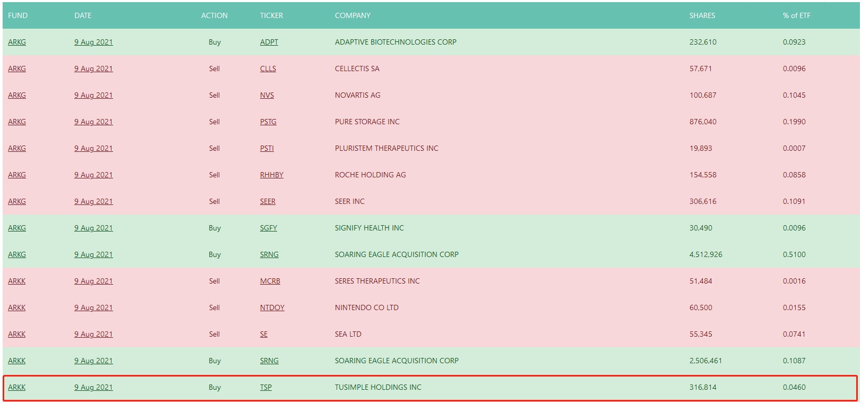
Task: Click the ARKG fund link in the ADPT row
Action: click(x=17, y=42)
